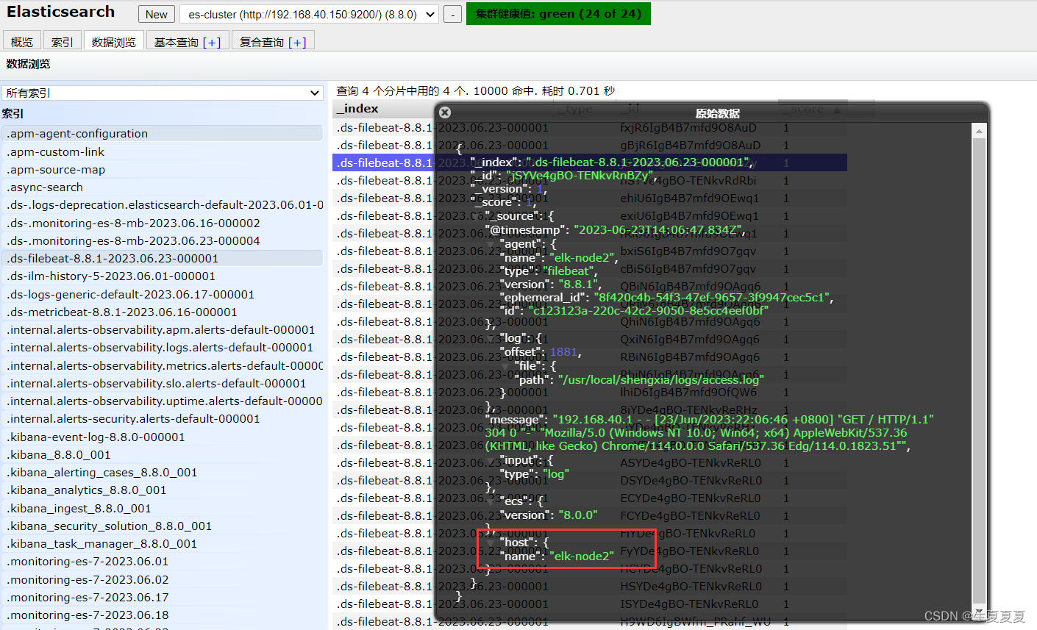This screenshot has height=630, width=1037.
Task: Collapse the "file" JSON node
Action: (x=505, y=365)
